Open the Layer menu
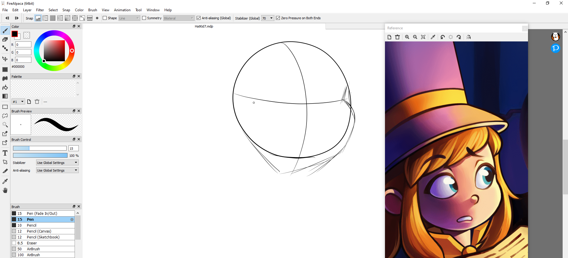Screen dimensions: 568x258 coord(27,10)
